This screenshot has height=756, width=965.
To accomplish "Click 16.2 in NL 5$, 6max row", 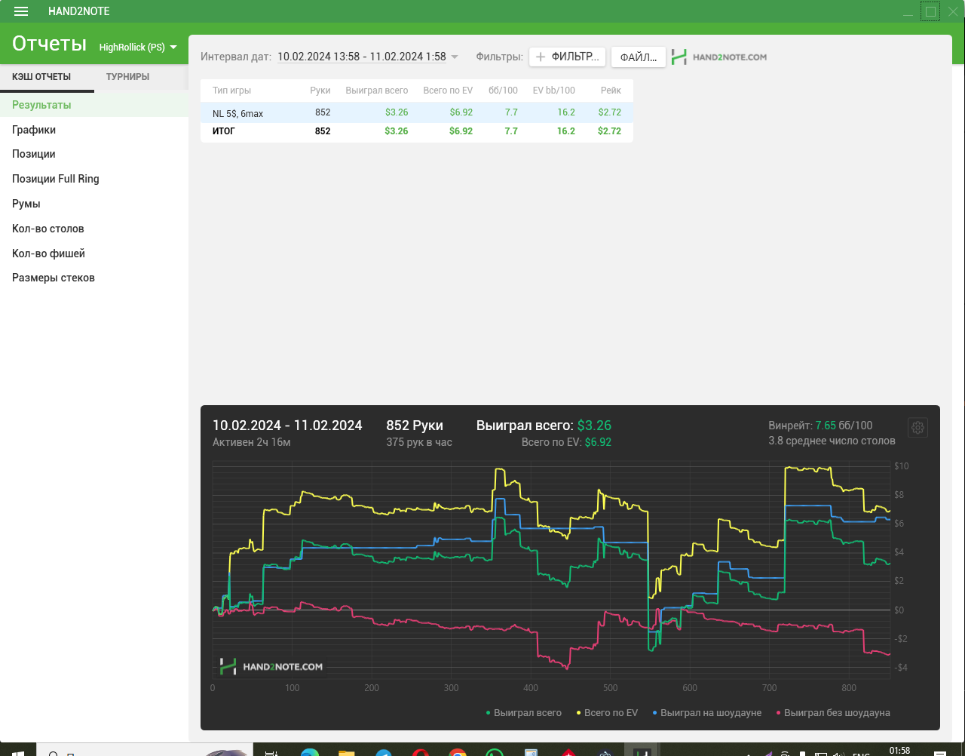I will [x=566, y=112].
